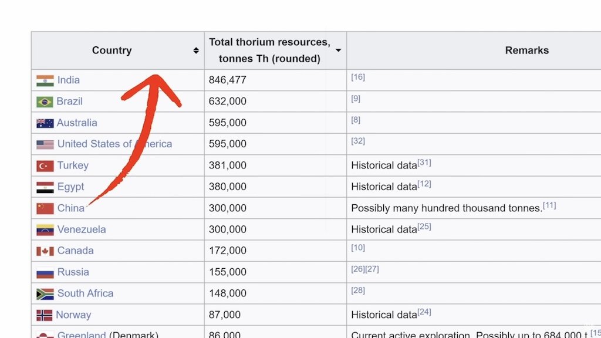Click the Australia flag icon
This screenshot has height=338, width=601.
(x=45, y=123)
